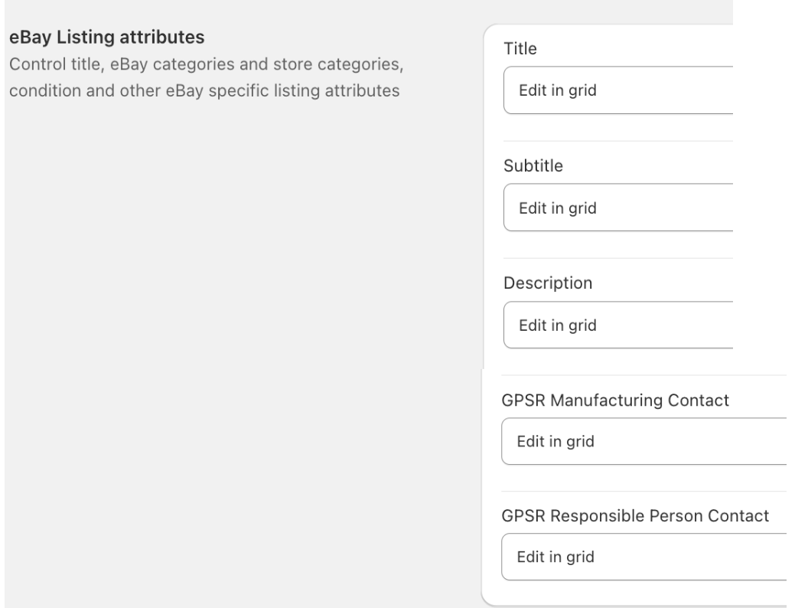Click the Title field label

520,48
